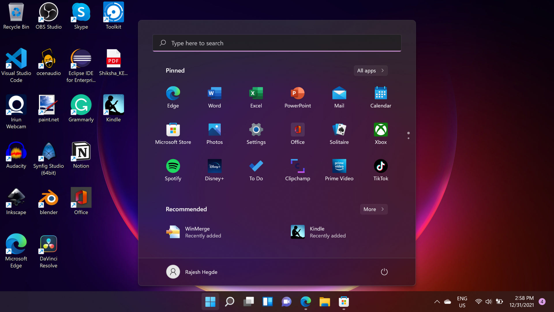Click the battery status tray icon
The image size is (554, 312).
pos(499,302)
